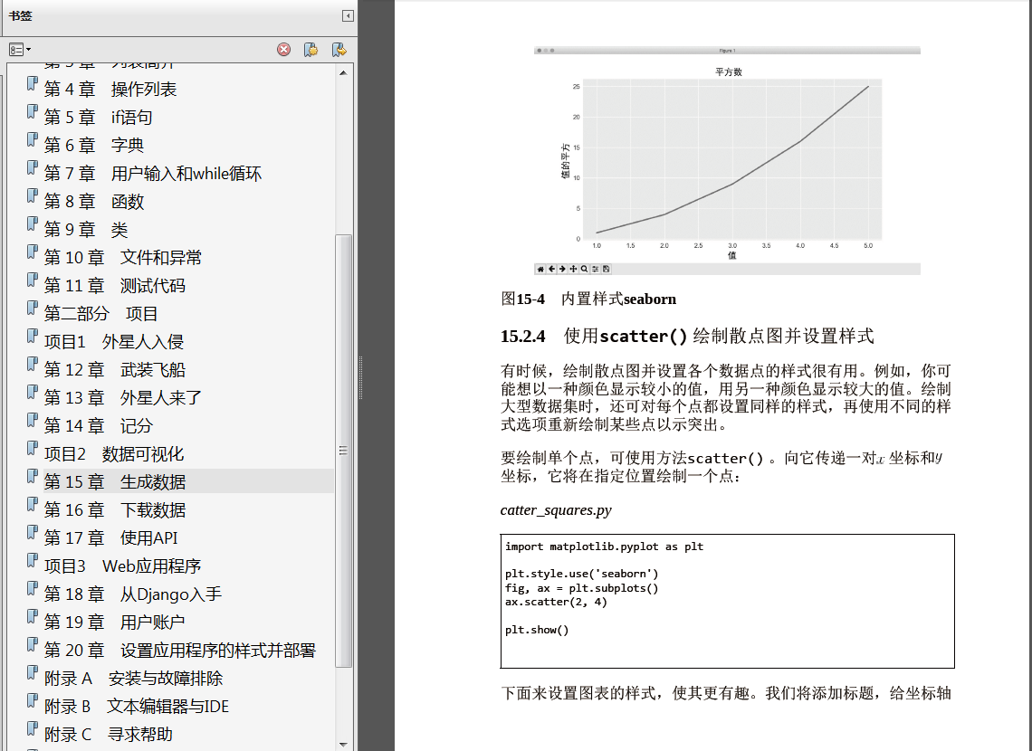Open bookmark 第 20 章 设置应用程序的样式并部署
Image resolution: width=1032 pixels, height=751 pixels.
click(179, 650)
